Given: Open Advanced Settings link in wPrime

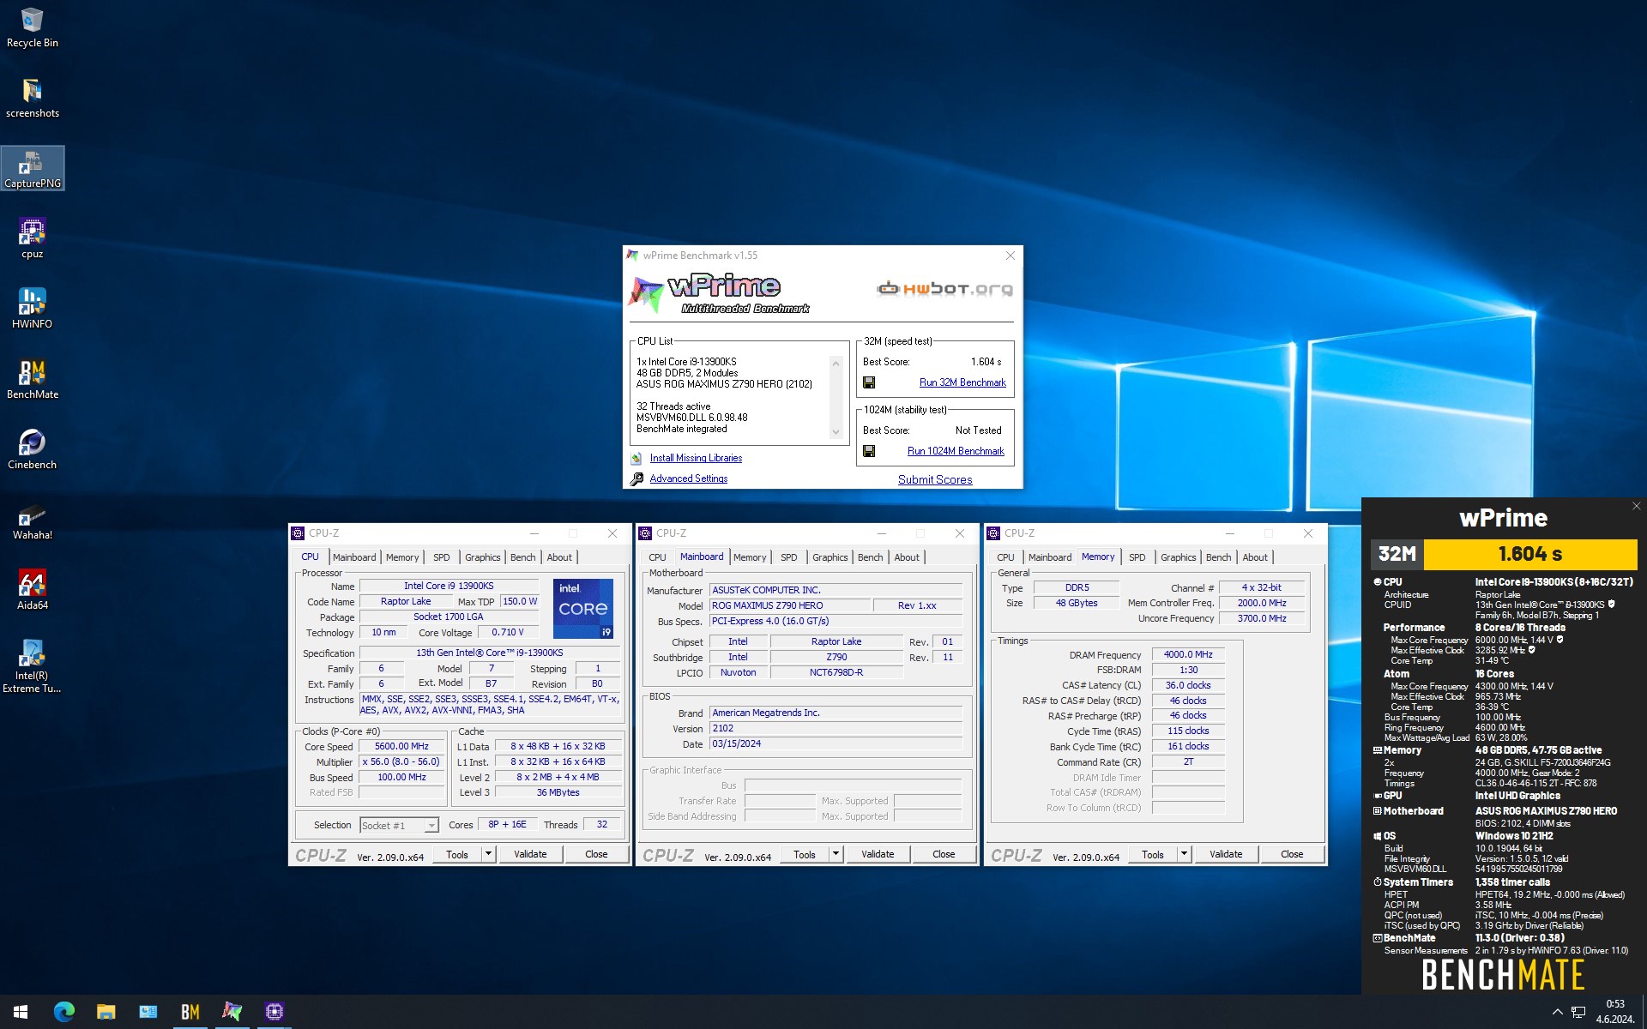Looking at the screenshot, I should click(688, 478).
